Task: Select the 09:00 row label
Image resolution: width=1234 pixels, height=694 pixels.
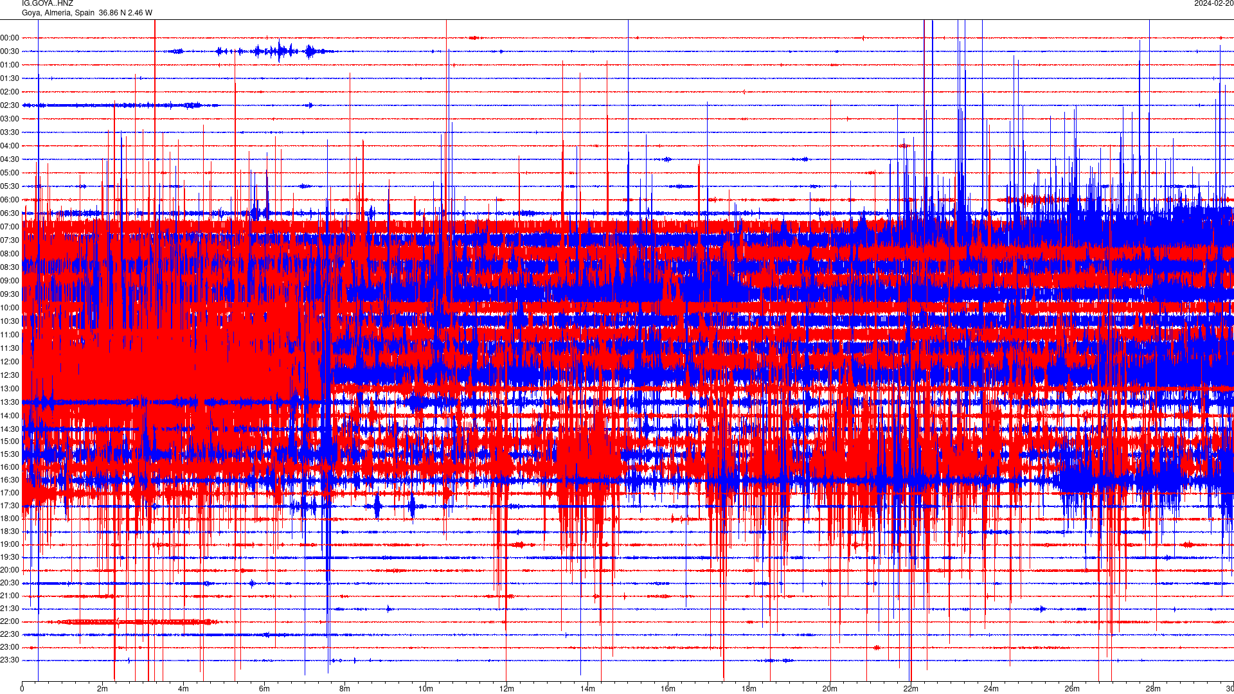Action: tap(10, 281)
